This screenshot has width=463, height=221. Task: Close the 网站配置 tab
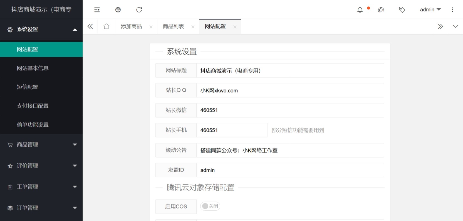click(235, 27)
